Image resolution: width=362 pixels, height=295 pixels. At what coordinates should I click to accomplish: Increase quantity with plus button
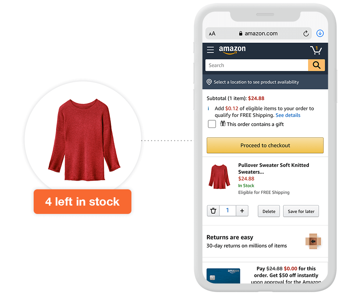tap(242, 211)
